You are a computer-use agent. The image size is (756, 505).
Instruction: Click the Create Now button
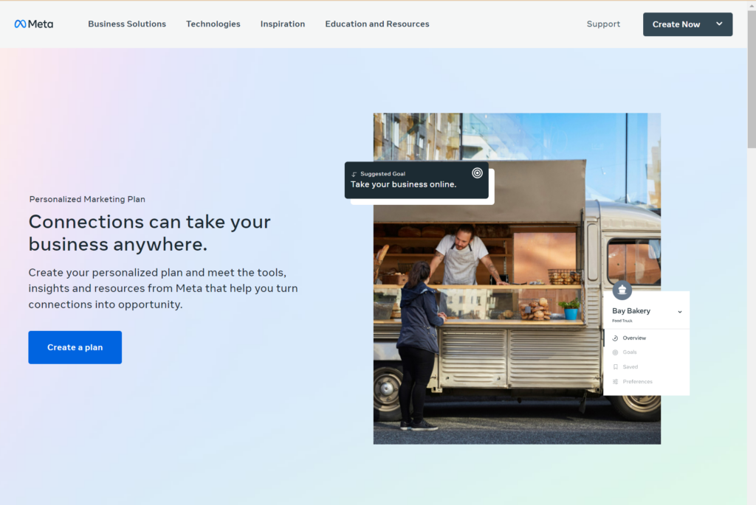pos(676,24)
